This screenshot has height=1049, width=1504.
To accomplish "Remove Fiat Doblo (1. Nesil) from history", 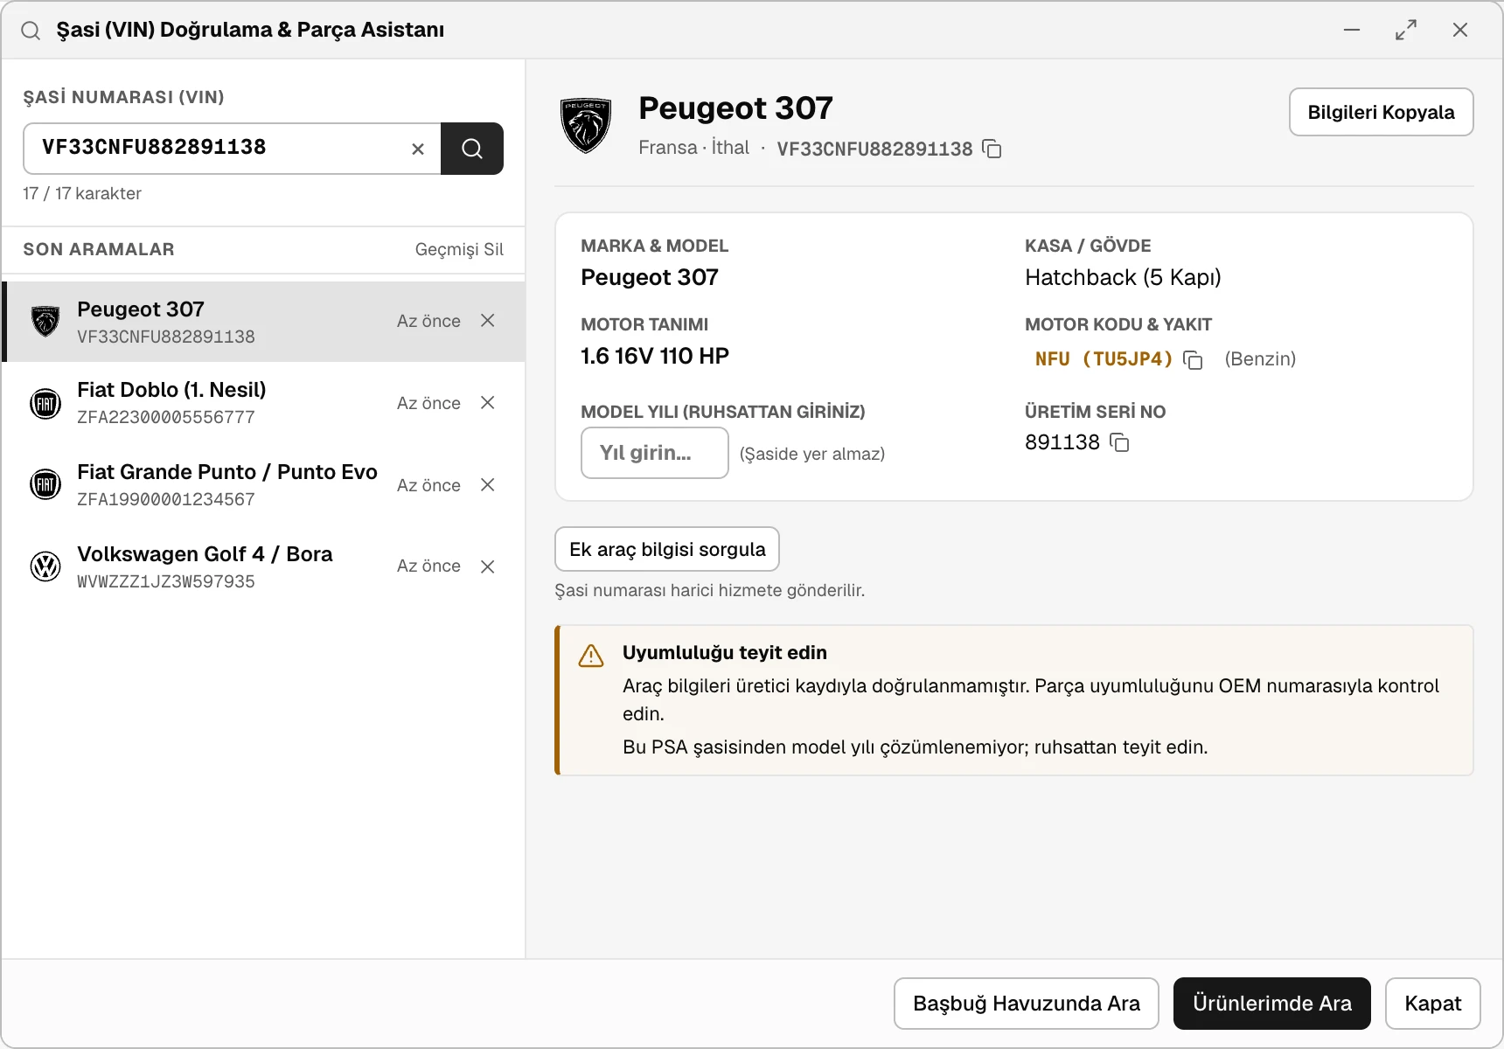I will [x=488, y=403].
